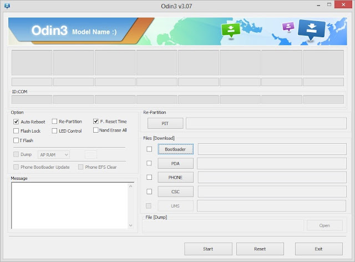
Task: Click the Start button
Action: [x=208, y=249]
